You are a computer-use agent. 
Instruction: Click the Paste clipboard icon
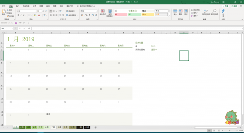[x=4, y=12]
